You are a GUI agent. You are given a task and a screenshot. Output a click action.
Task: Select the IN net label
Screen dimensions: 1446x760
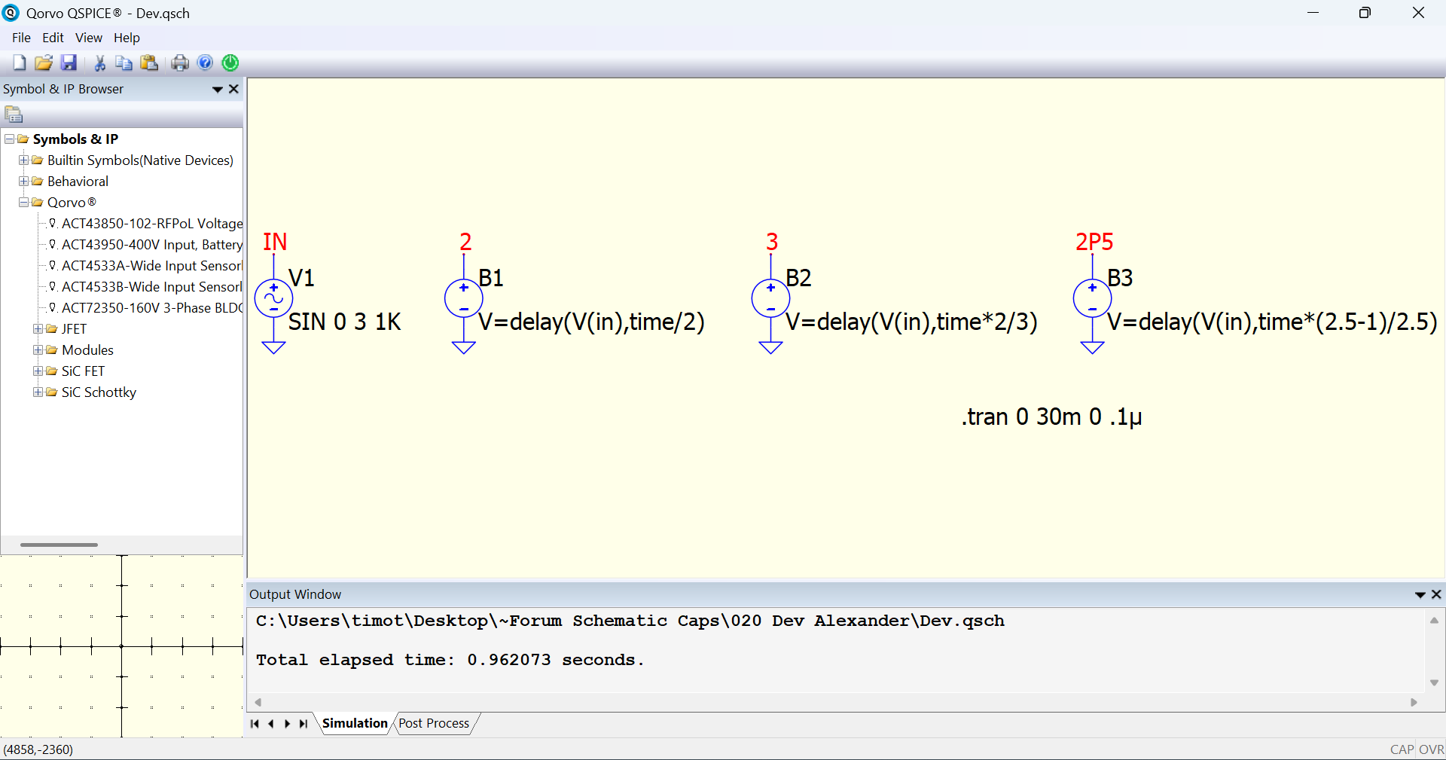[275, 242]
